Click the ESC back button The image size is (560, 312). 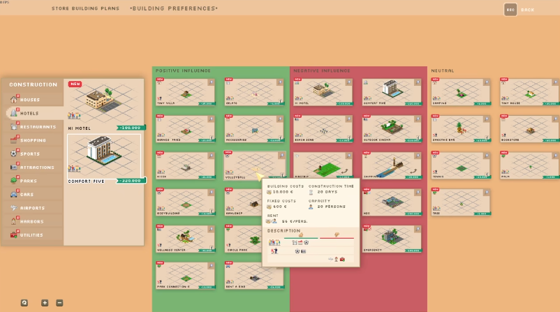(510, 10)
